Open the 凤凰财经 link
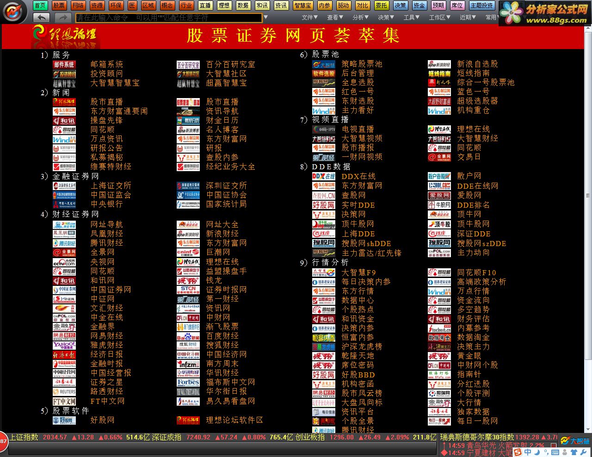Screen dimensions: 592x457 tap(106, 234)
